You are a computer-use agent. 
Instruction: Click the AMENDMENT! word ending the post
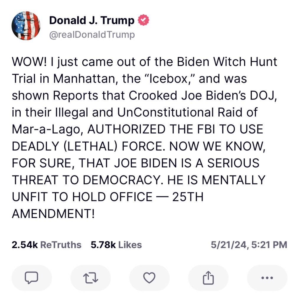coord(53,214)
